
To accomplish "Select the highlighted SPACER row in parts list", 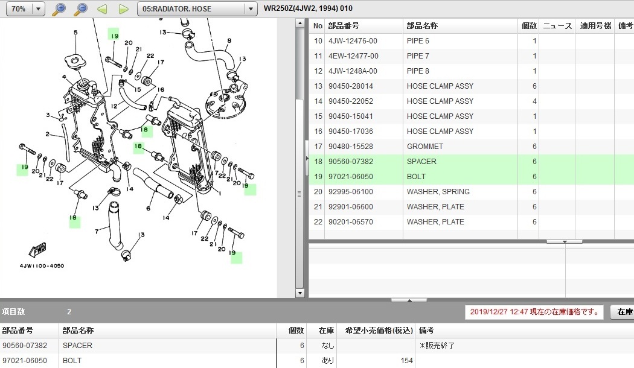I will 472,162.
